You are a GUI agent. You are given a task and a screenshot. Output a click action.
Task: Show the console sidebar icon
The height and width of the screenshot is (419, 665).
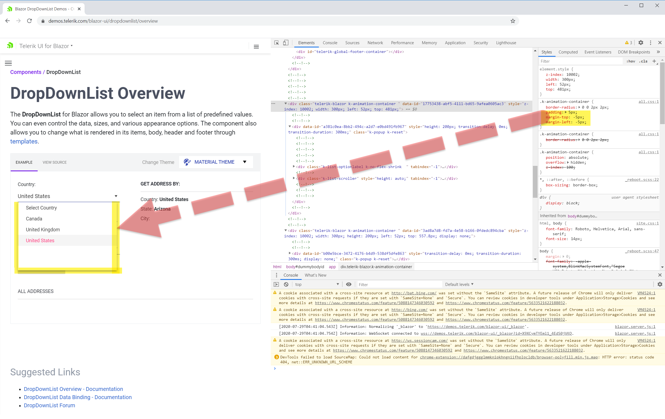coord(276,284)
